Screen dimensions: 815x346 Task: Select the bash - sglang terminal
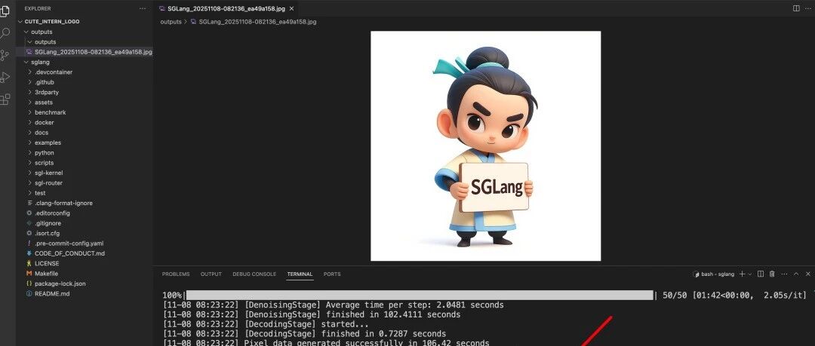coord(714,274)
